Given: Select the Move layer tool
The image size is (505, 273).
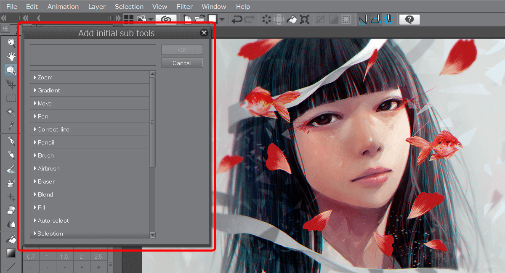Looking at the screenshot, I should 11,84.
